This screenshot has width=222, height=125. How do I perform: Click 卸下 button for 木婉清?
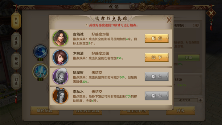pos(157,57)
